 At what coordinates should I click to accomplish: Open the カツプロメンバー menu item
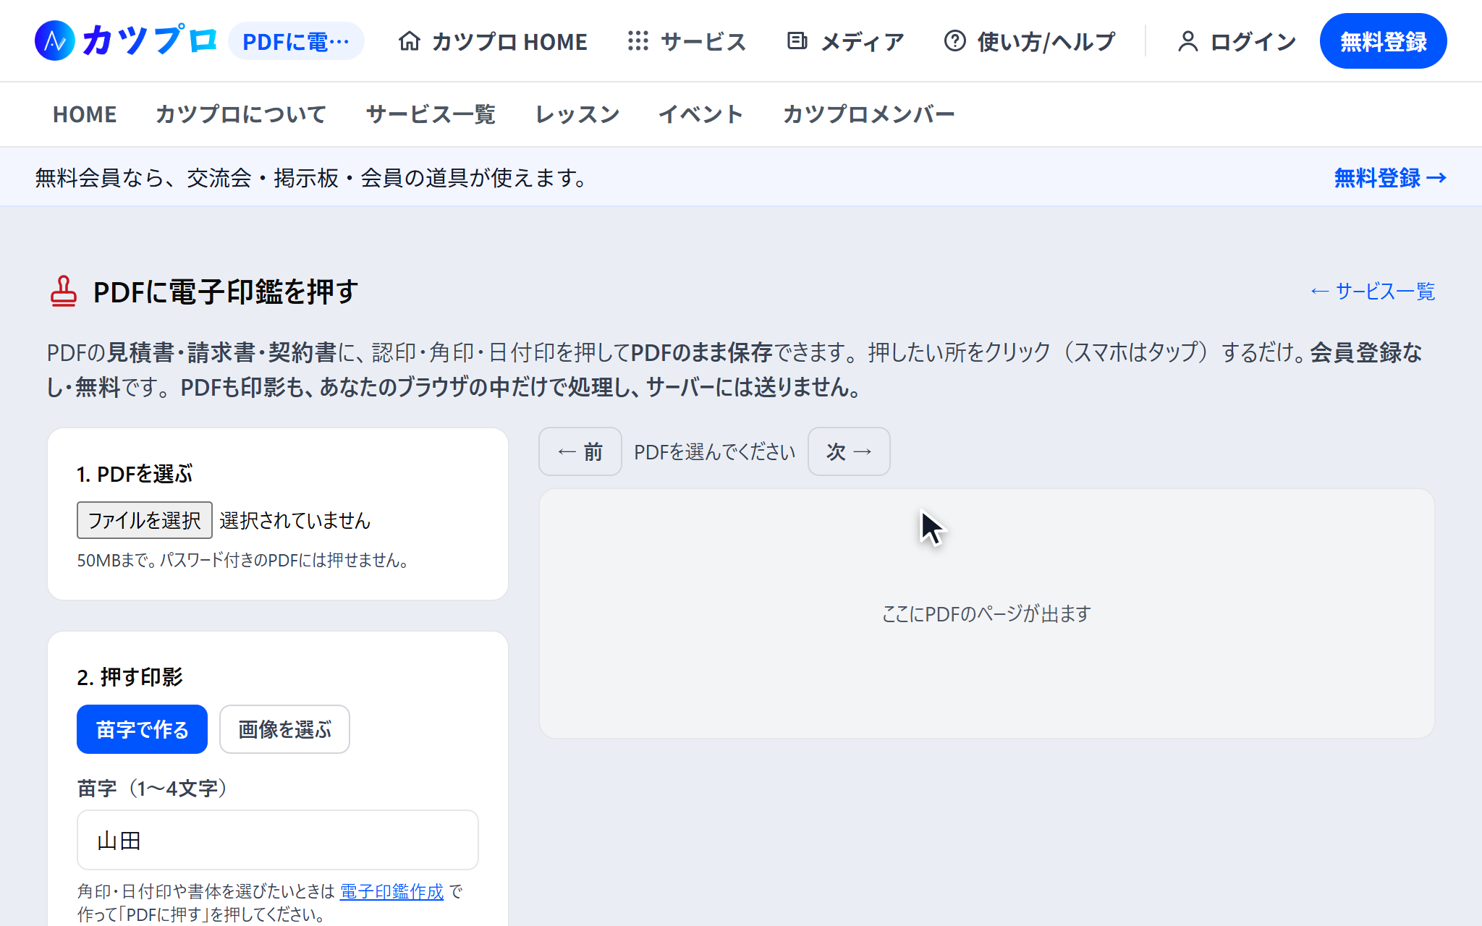point(868,114)
